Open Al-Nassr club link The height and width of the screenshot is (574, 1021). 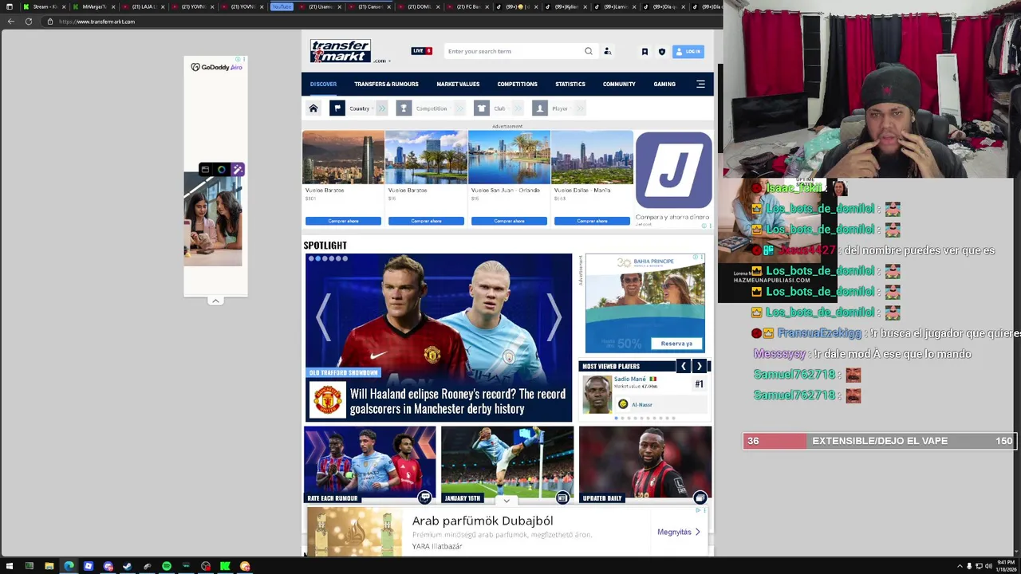642,405
